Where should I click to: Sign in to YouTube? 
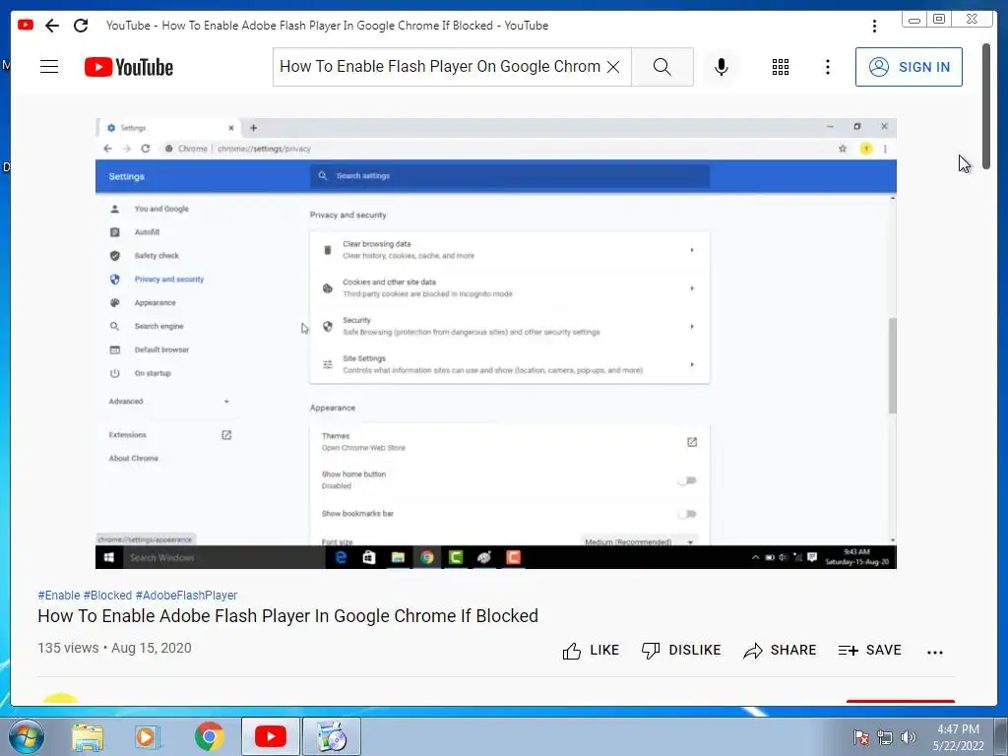909,67
